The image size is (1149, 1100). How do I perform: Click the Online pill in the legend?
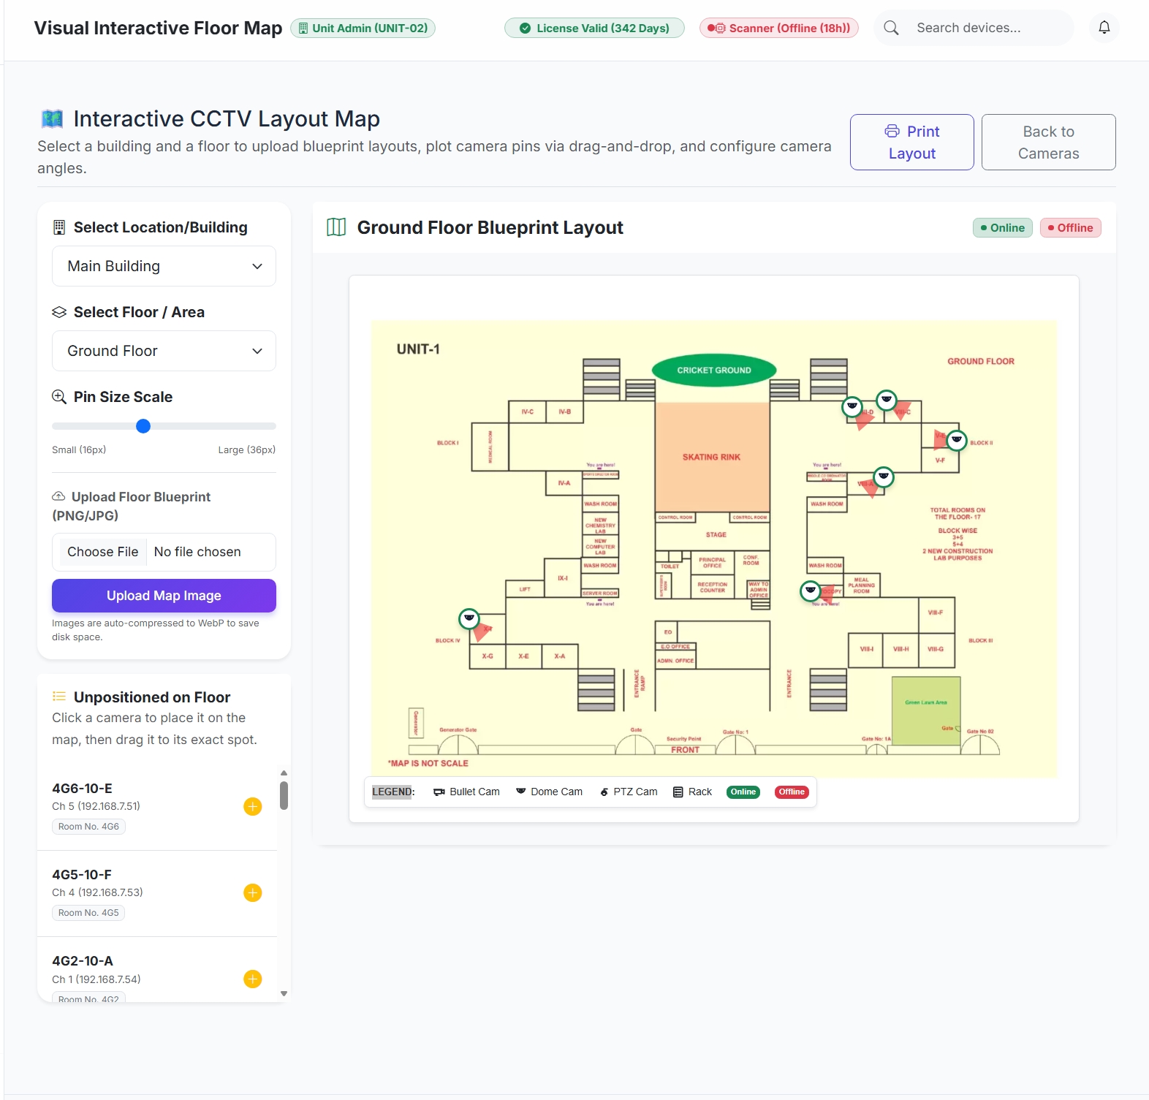tap(743, 792)
